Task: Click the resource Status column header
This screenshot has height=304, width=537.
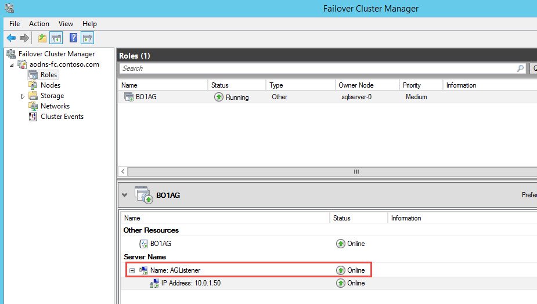Action: click(x=359, y=218)
